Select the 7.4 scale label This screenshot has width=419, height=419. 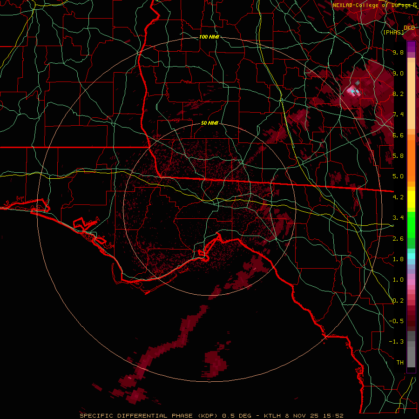[x=398, y=115]
